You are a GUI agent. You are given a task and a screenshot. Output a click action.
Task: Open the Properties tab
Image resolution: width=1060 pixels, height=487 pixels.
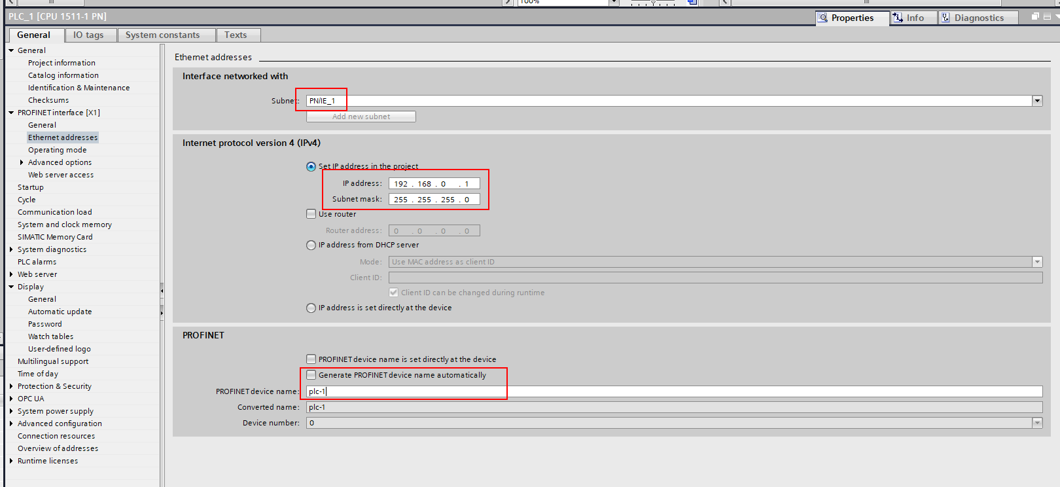[x=853, y=18]
